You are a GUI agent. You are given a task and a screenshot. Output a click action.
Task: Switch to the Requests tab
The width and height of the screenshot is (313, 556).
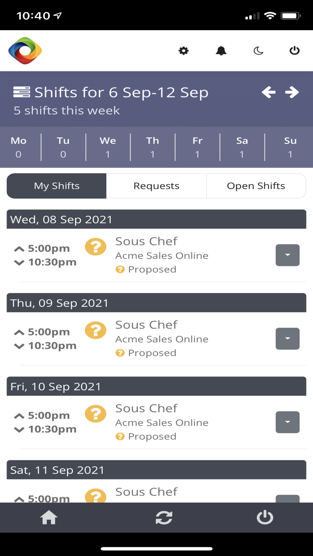click(156, 186)
